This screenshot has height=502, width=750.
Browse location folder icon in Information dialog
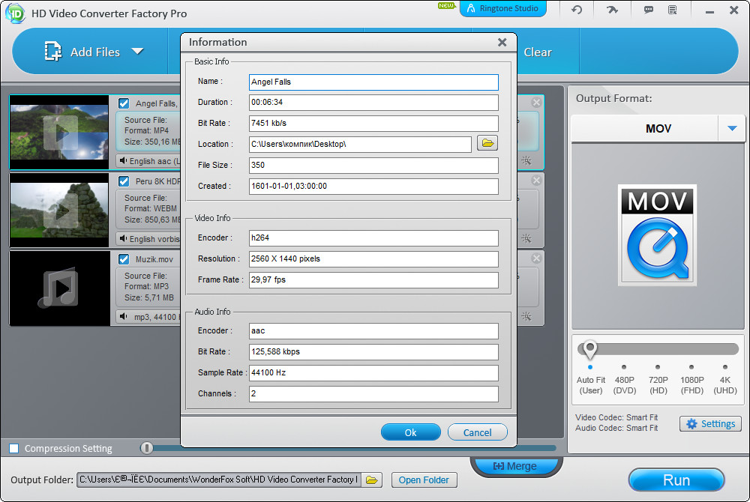[487, 143]
